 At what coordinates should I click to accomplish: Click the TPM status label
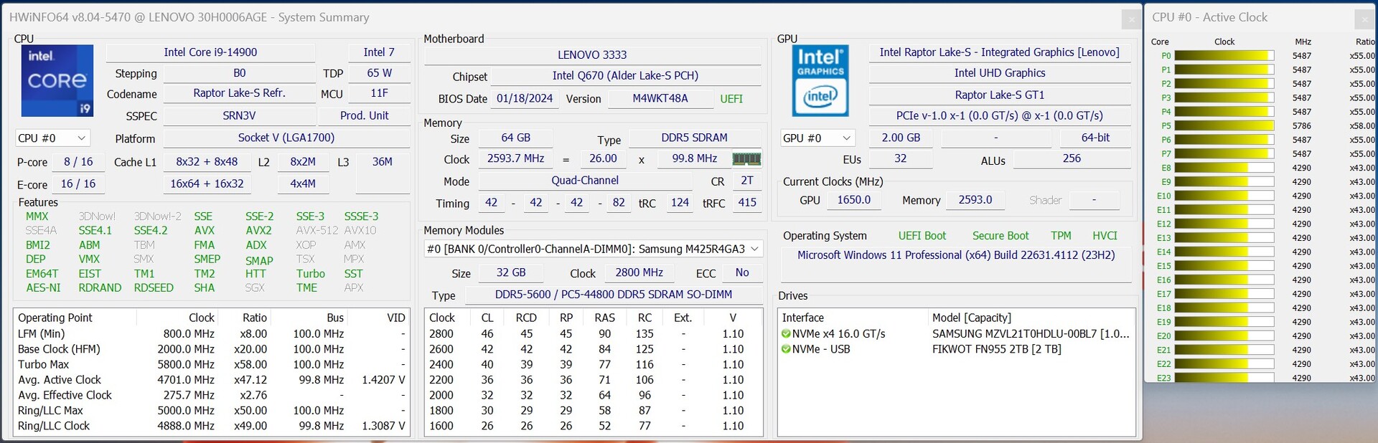(1061, 236)
